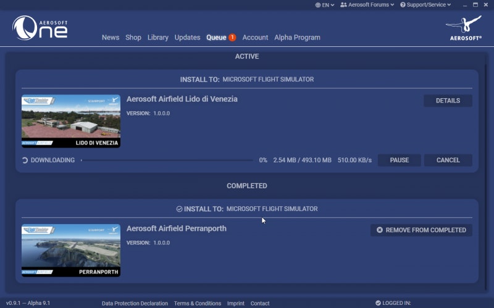Switch to the Library tab
This screenshot has width=494, height=308.
(x=158, y=38)
